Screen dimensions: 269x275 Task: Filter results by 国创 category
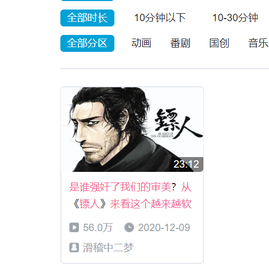click(x=219, y=43)
